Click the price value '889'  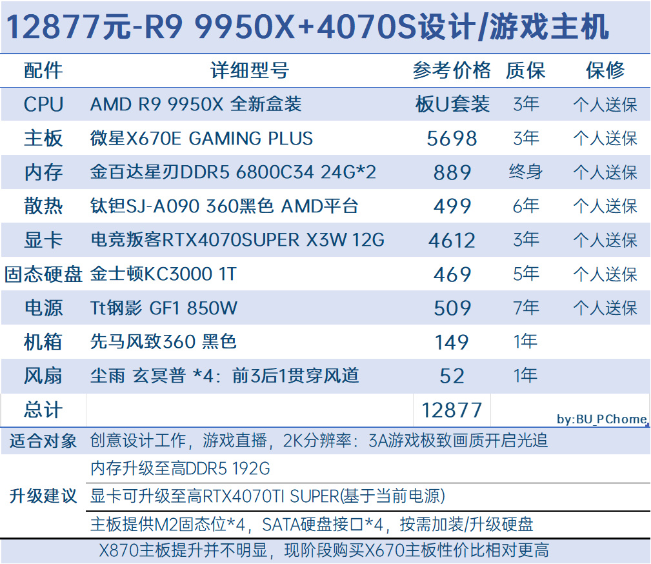[452, 173]
